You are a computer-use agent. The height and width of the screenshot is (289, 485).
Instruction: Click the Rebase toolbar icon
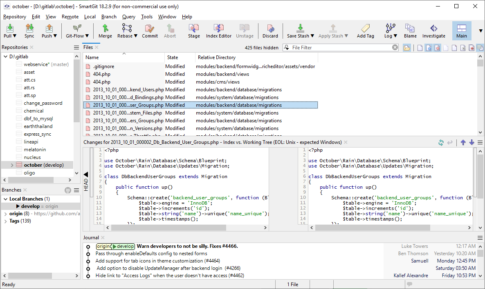coord(127,28)
